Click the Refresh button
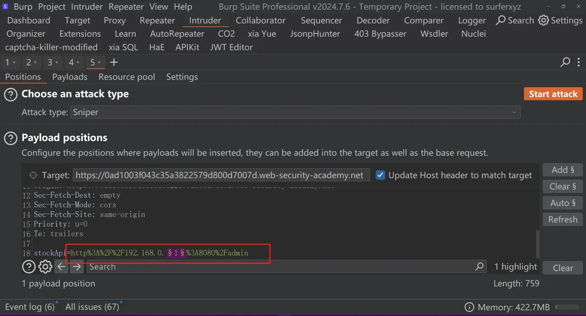 [x=563, y=220]
